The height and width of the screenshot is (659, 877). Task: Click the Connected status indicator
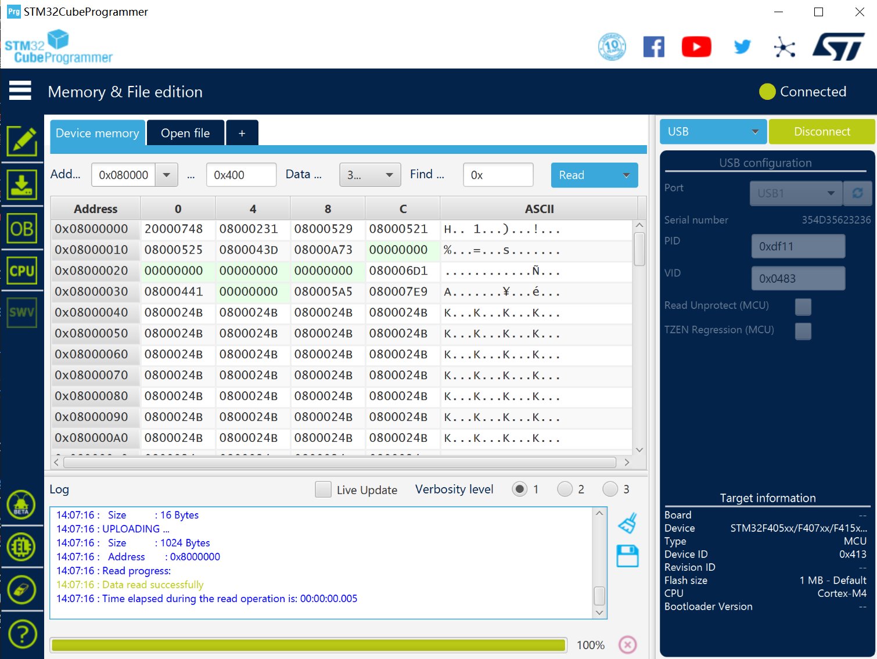click(803, 91)
